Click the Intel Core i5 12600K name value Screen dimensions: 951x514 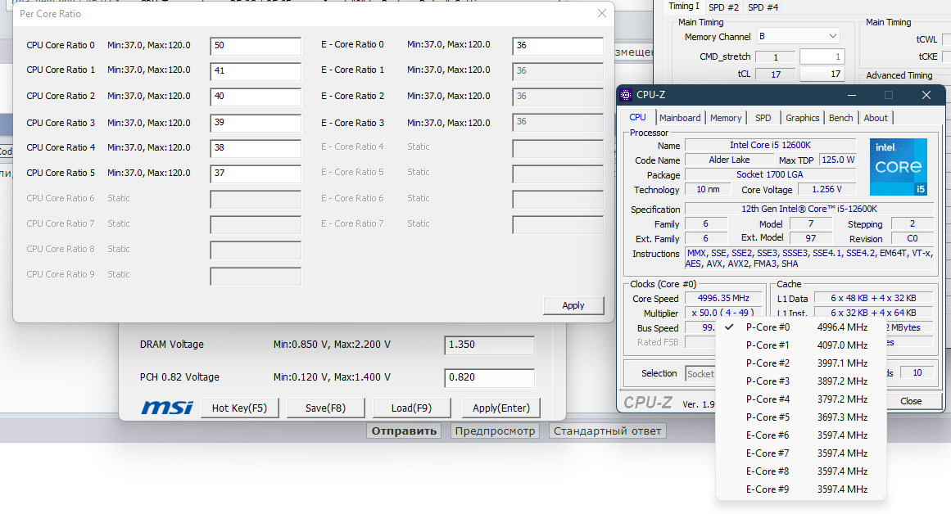[770, 145]
